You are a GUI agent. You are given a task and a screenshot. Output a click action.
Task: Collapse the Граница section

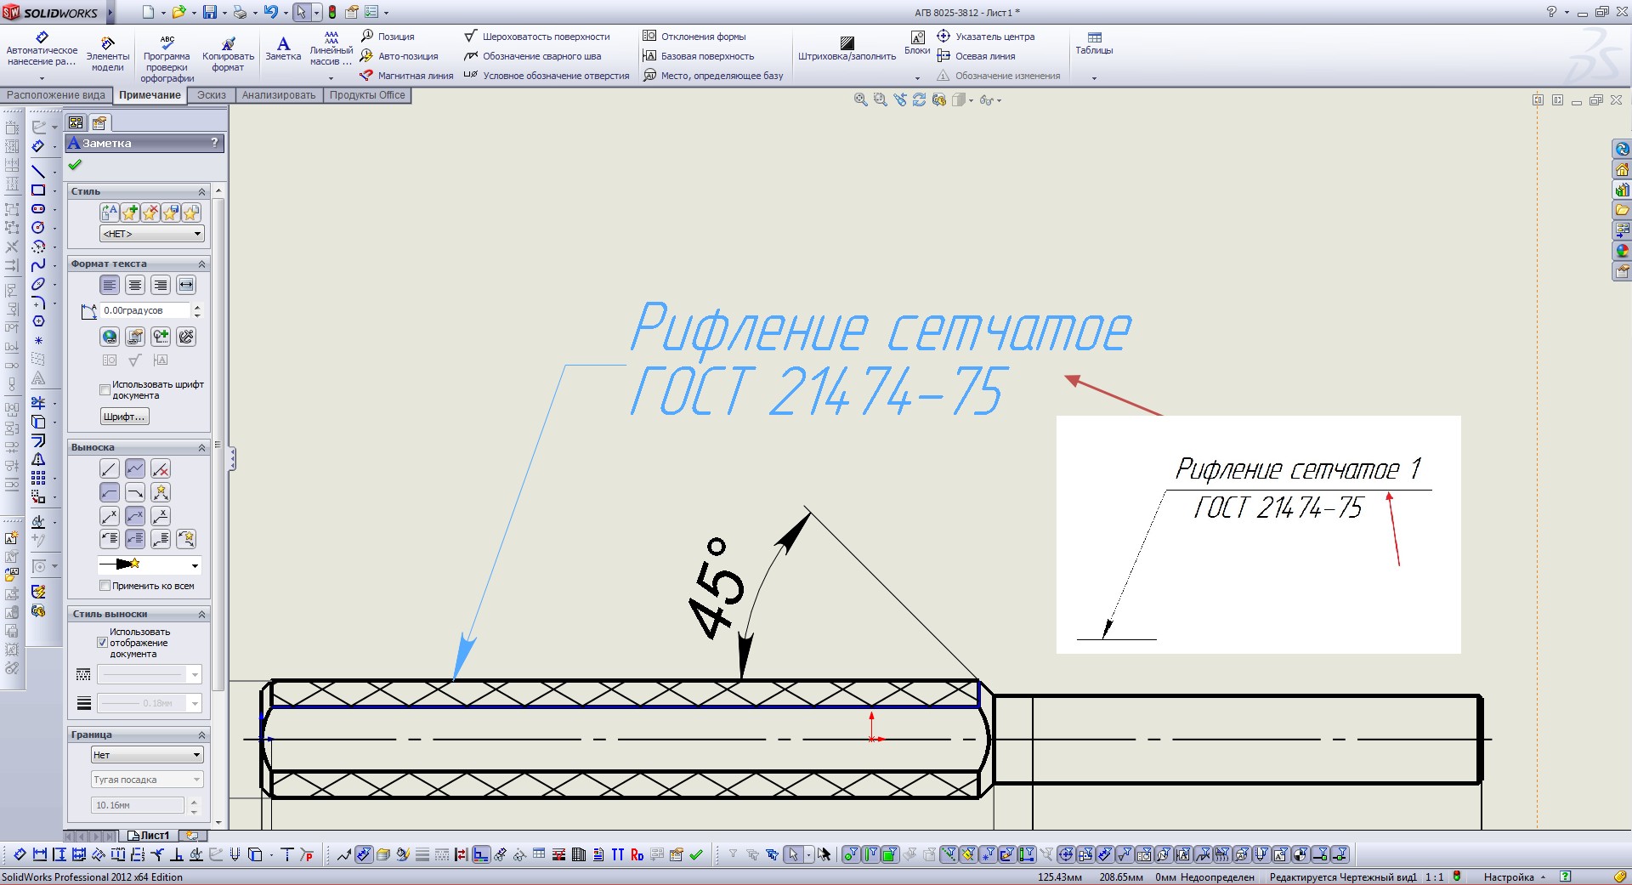202,735
